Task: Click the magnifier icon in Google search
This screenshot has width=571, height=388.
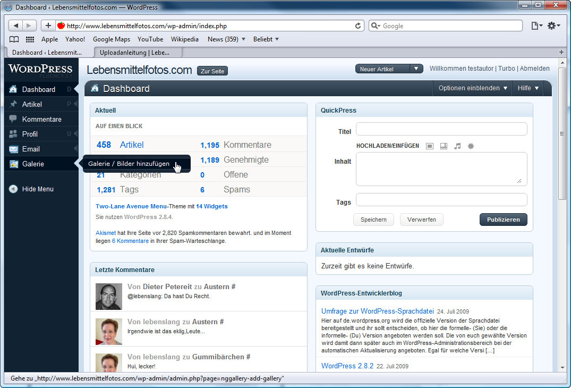Action: (375, 26)
